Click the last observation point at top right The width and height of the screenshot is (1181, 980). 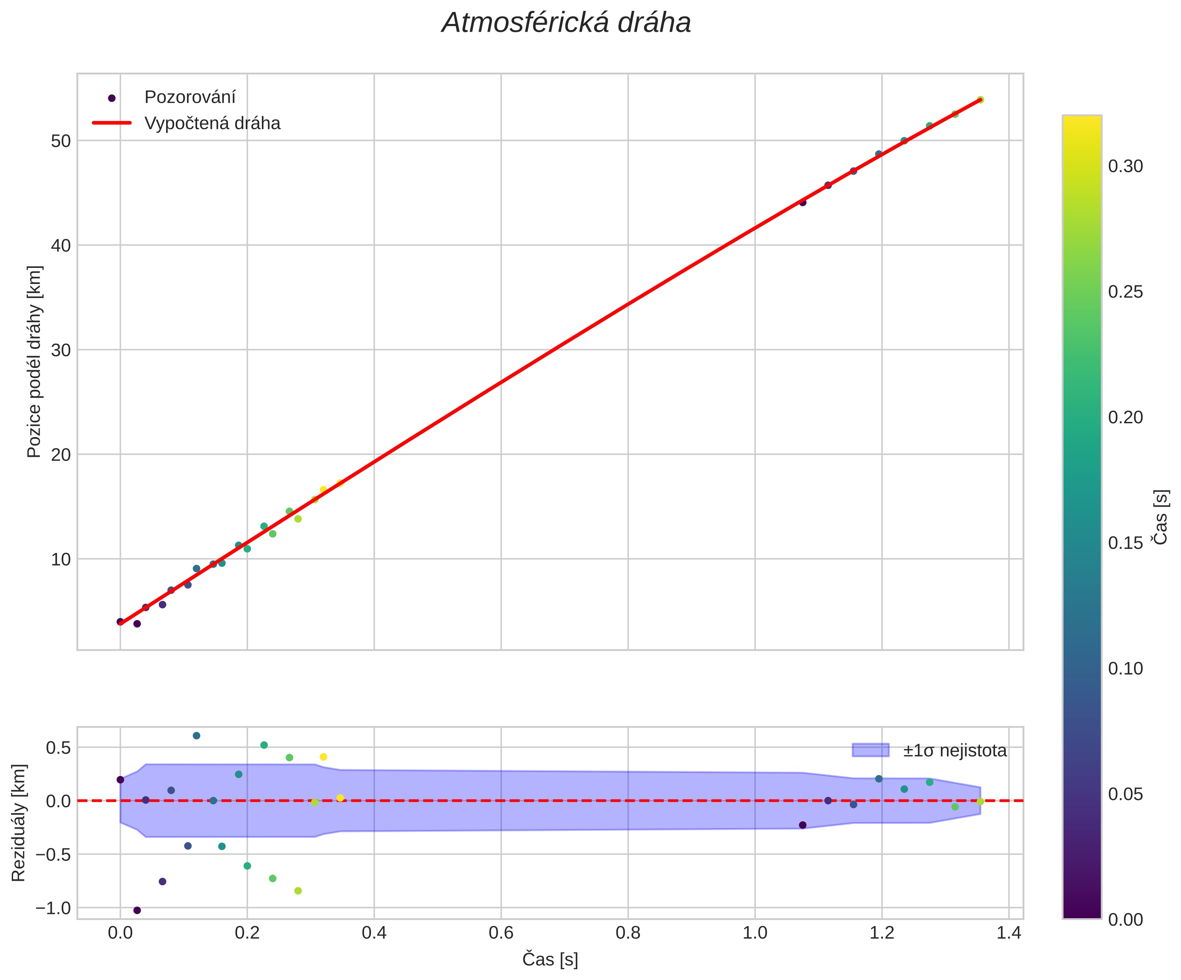[x=980, y=100]
